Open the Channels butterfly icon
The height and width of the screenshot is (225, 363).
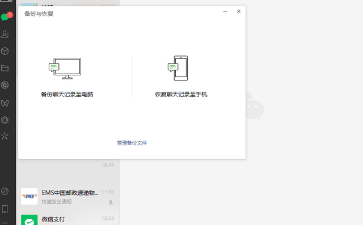click(x=5, y=103)
